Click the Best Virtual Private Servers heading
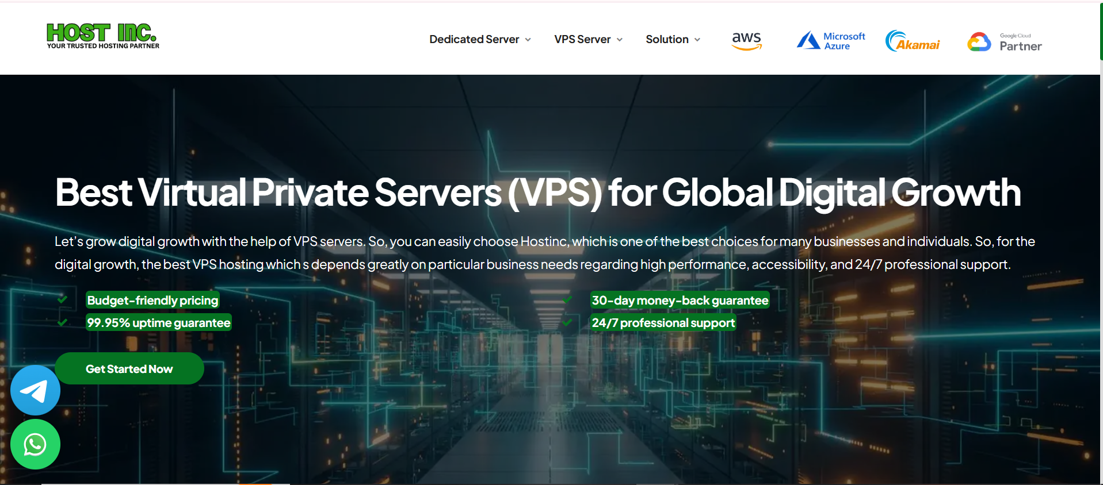The width and height of the screenshot is (1103, 485). pos(538,192)
